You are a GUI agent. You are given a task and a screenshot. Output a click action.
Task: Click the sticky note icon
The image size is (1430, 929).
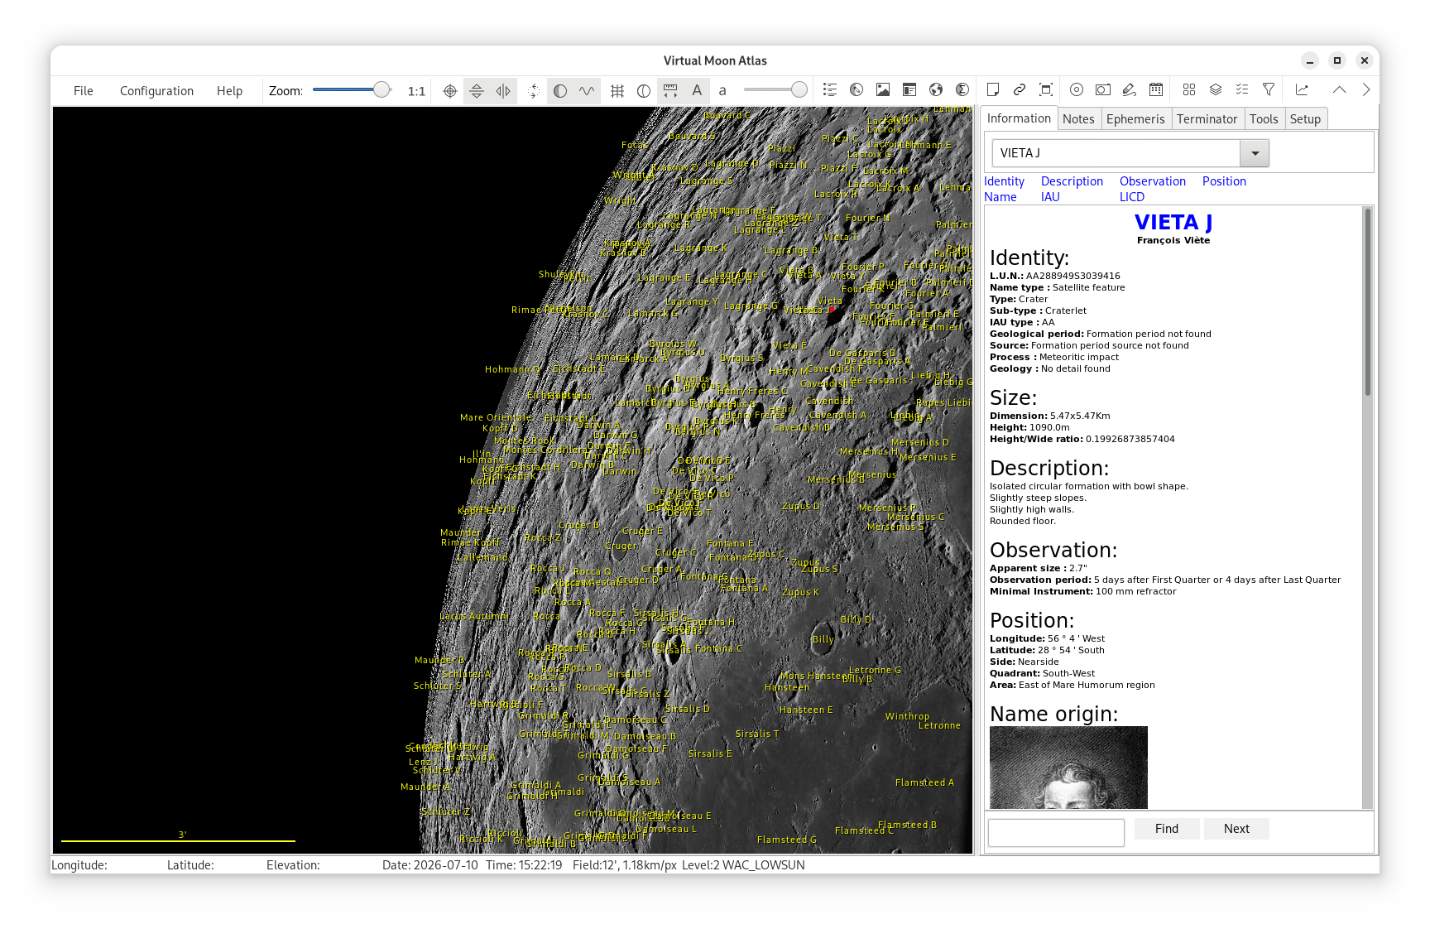coord(993,89)
